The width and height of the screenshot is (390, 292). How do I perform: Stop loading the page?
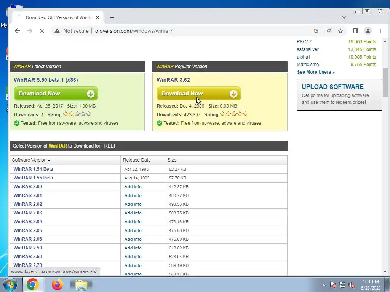pyautogui.click(x=42, y=31)
